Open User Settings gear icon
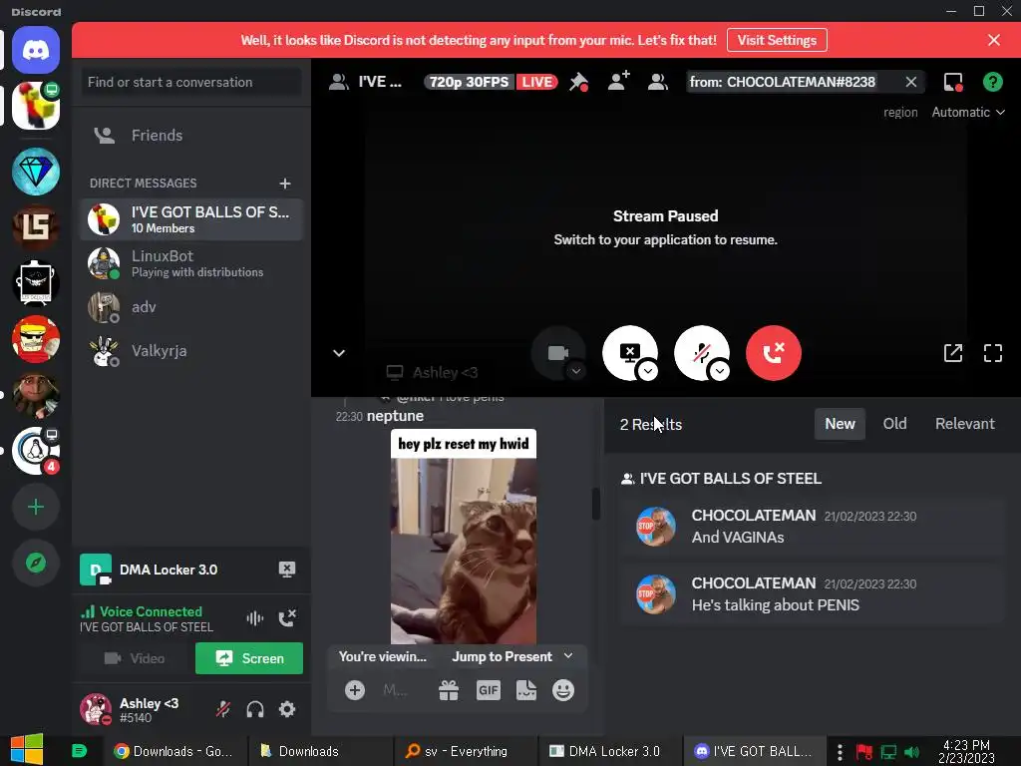Viewport: 1021px width, 766px height. (x=287, y=709)
